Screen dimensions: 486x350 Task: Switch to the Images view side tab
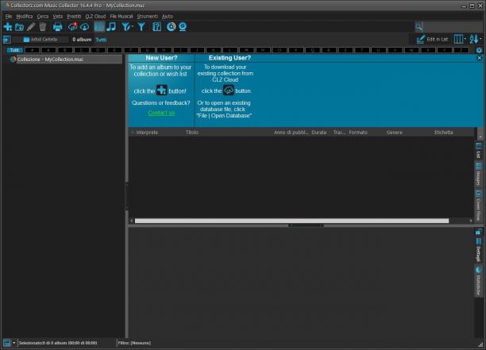[x=478, y=175]
